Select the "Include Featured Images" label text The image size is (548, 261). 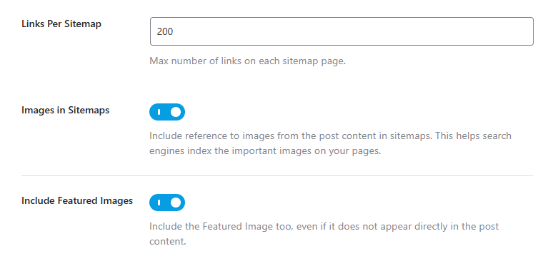tap(77, 201)
